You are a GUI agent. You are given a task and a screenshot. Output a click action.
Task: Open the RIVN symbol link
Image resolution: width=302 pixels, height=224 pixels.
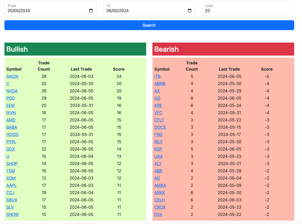coord(11,113)
